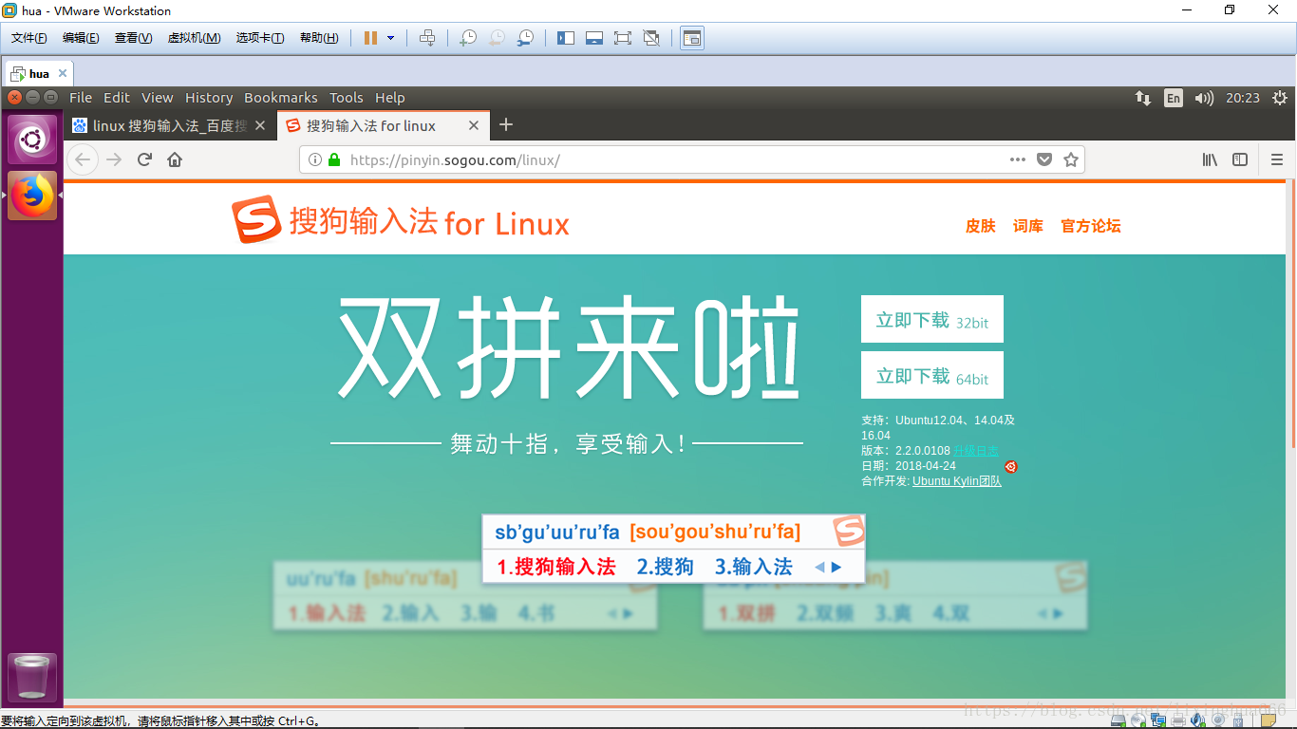The width and height of the screenshot is (1297, 729).
Task: Download the 64bit version
Action: coord(932,375)
